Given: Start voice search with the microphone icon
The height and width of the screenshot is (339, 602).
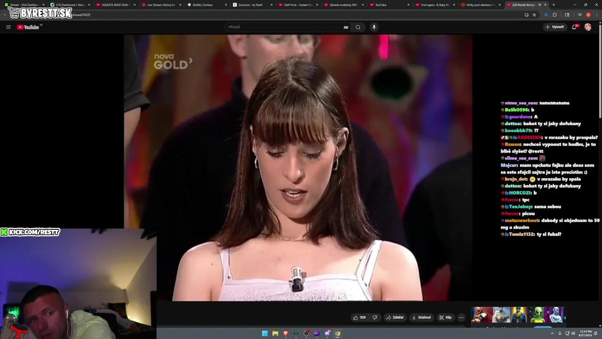Looking at the screenshot, I should tap(374, 27).
